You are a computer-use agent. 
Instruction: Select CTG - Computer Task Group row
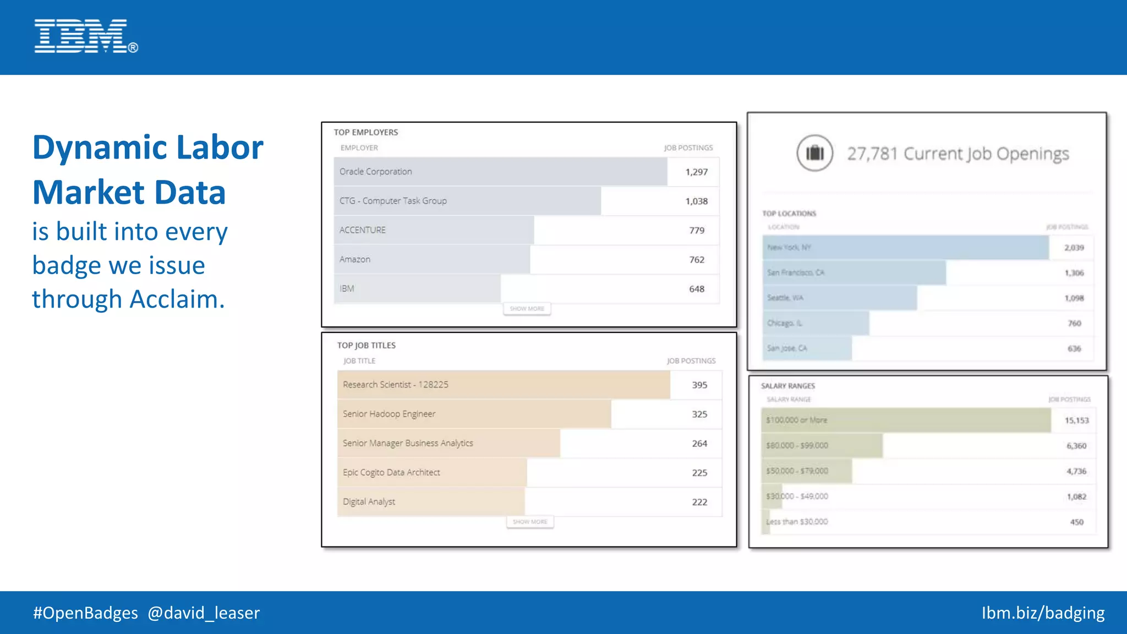393,201
